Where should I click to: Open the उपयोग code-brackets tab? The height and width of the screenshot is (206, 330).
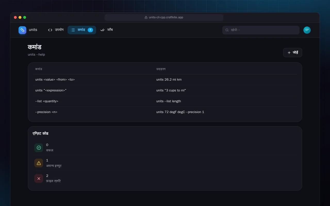click(56, 30)
